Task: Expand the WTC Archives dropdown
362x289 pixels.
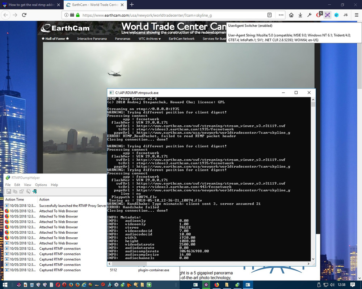Action: pos(150,39)
